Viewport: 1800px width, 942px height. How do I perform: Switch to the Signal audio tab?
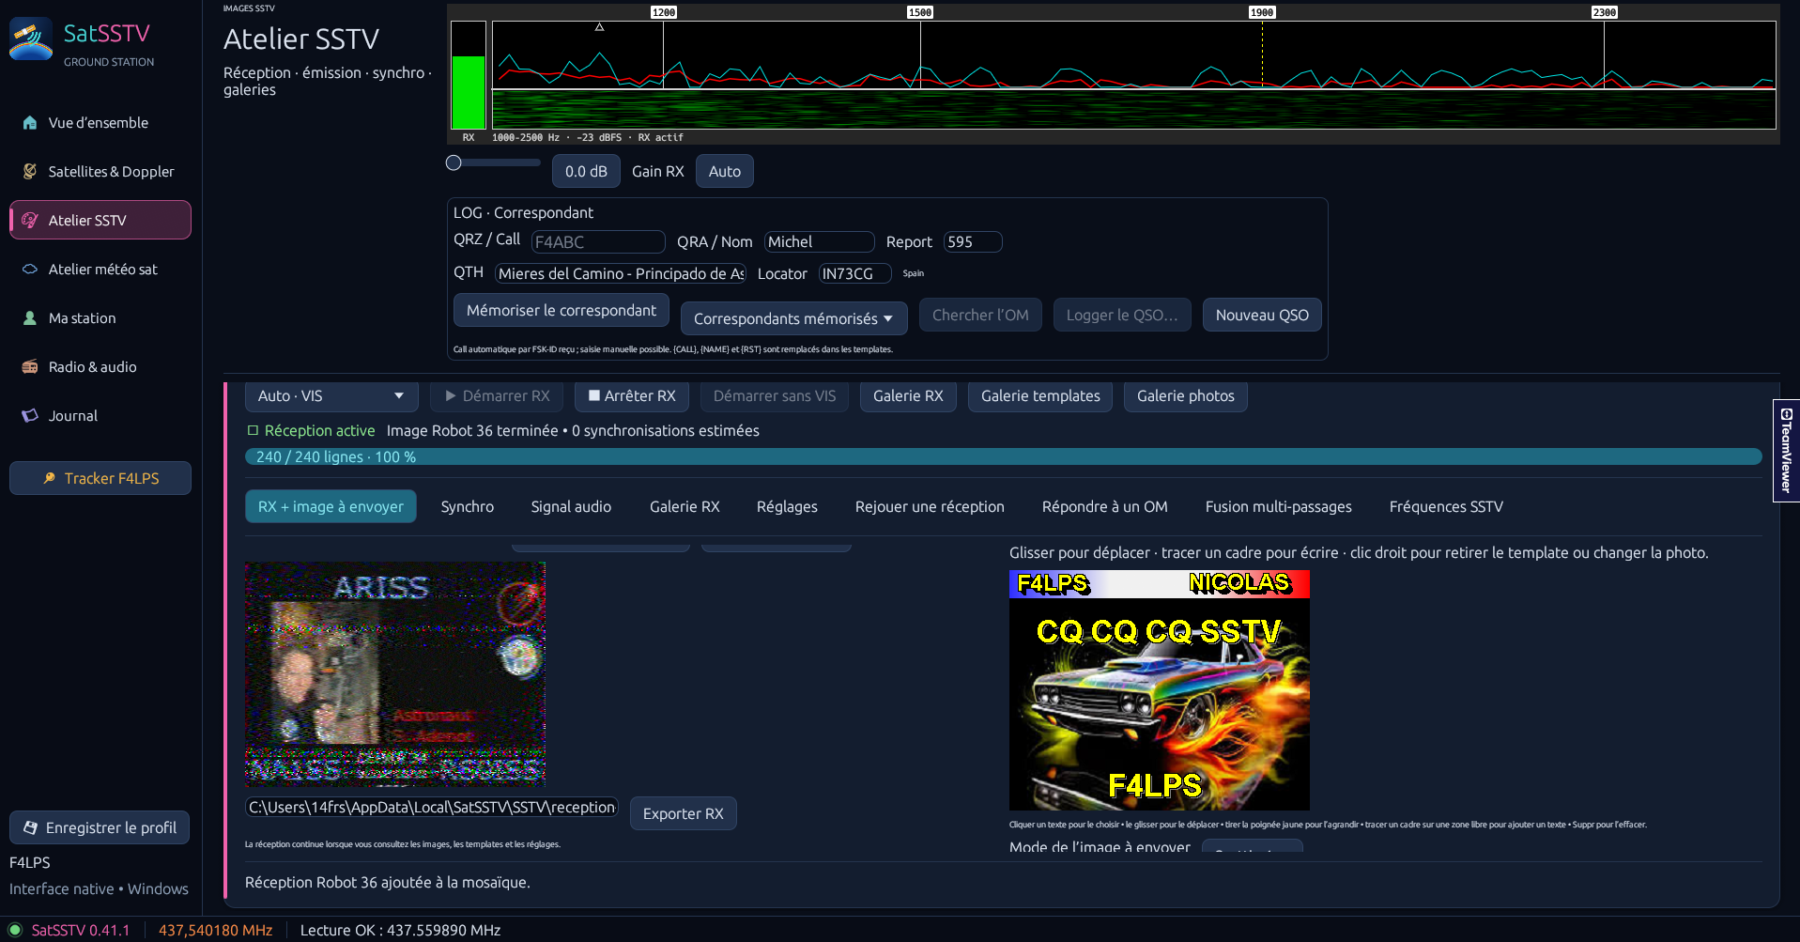tap(571, 506)
